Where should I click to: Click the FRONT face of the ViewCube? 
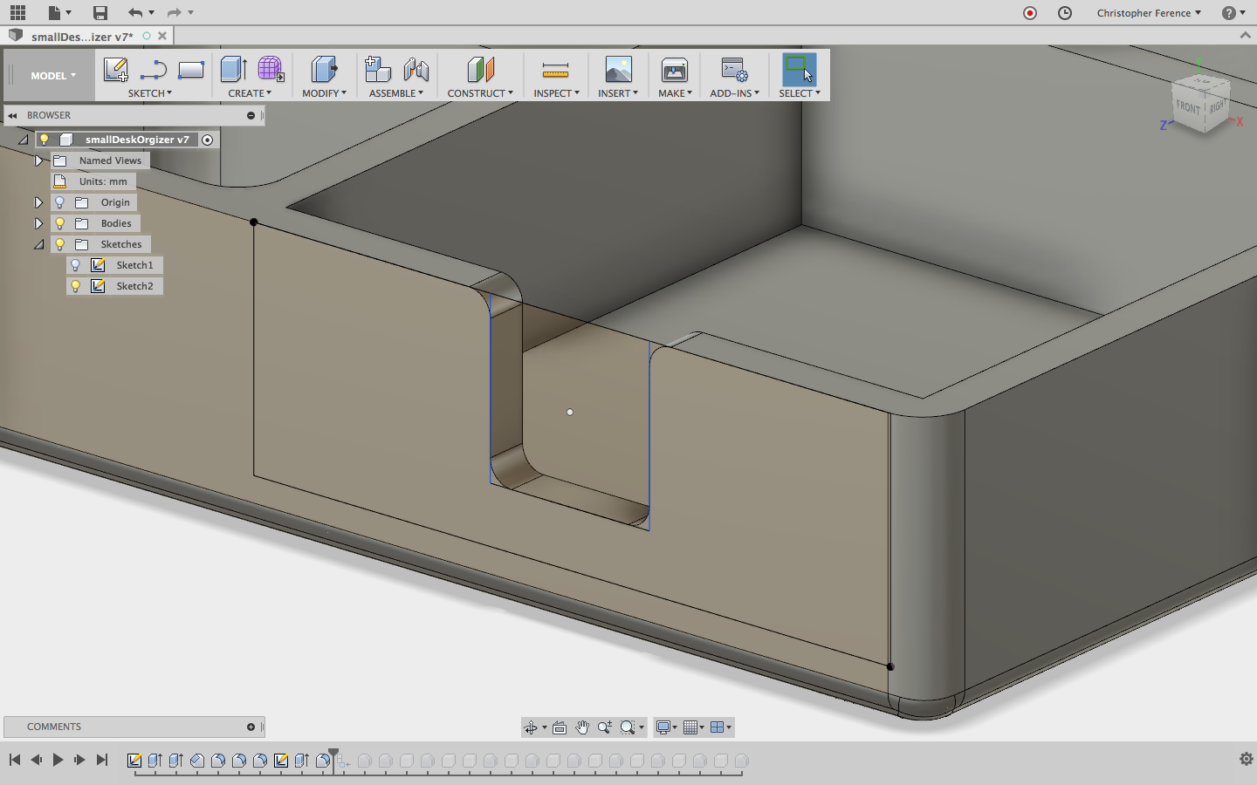[1188, 107]
